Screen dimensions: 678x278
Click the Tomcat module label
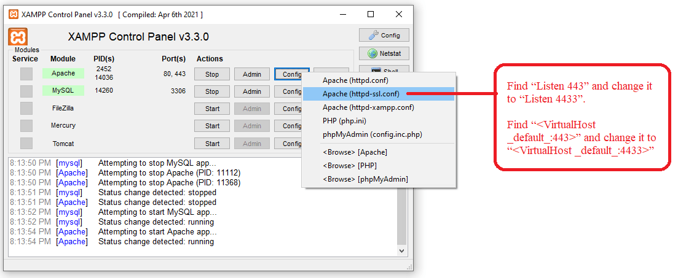tap(63, 143)
